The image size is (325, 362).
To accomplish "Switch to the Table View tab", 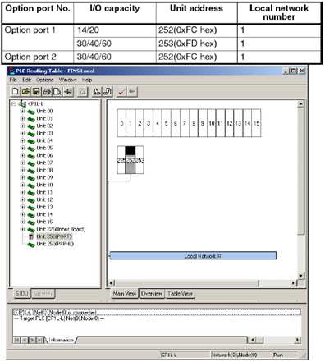I will 180,294.
